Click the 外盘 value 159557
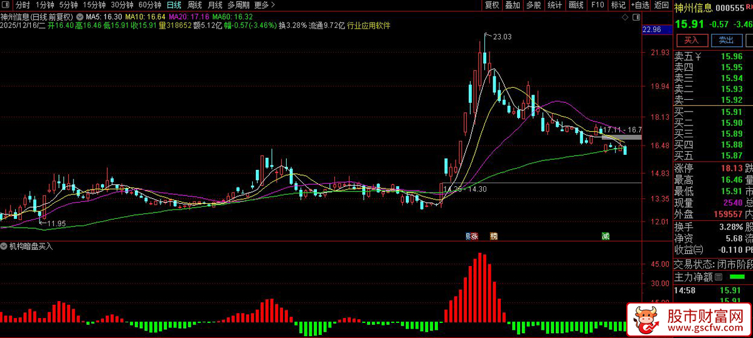The width and height of the screenshot is (753, 338). [729, 214]
